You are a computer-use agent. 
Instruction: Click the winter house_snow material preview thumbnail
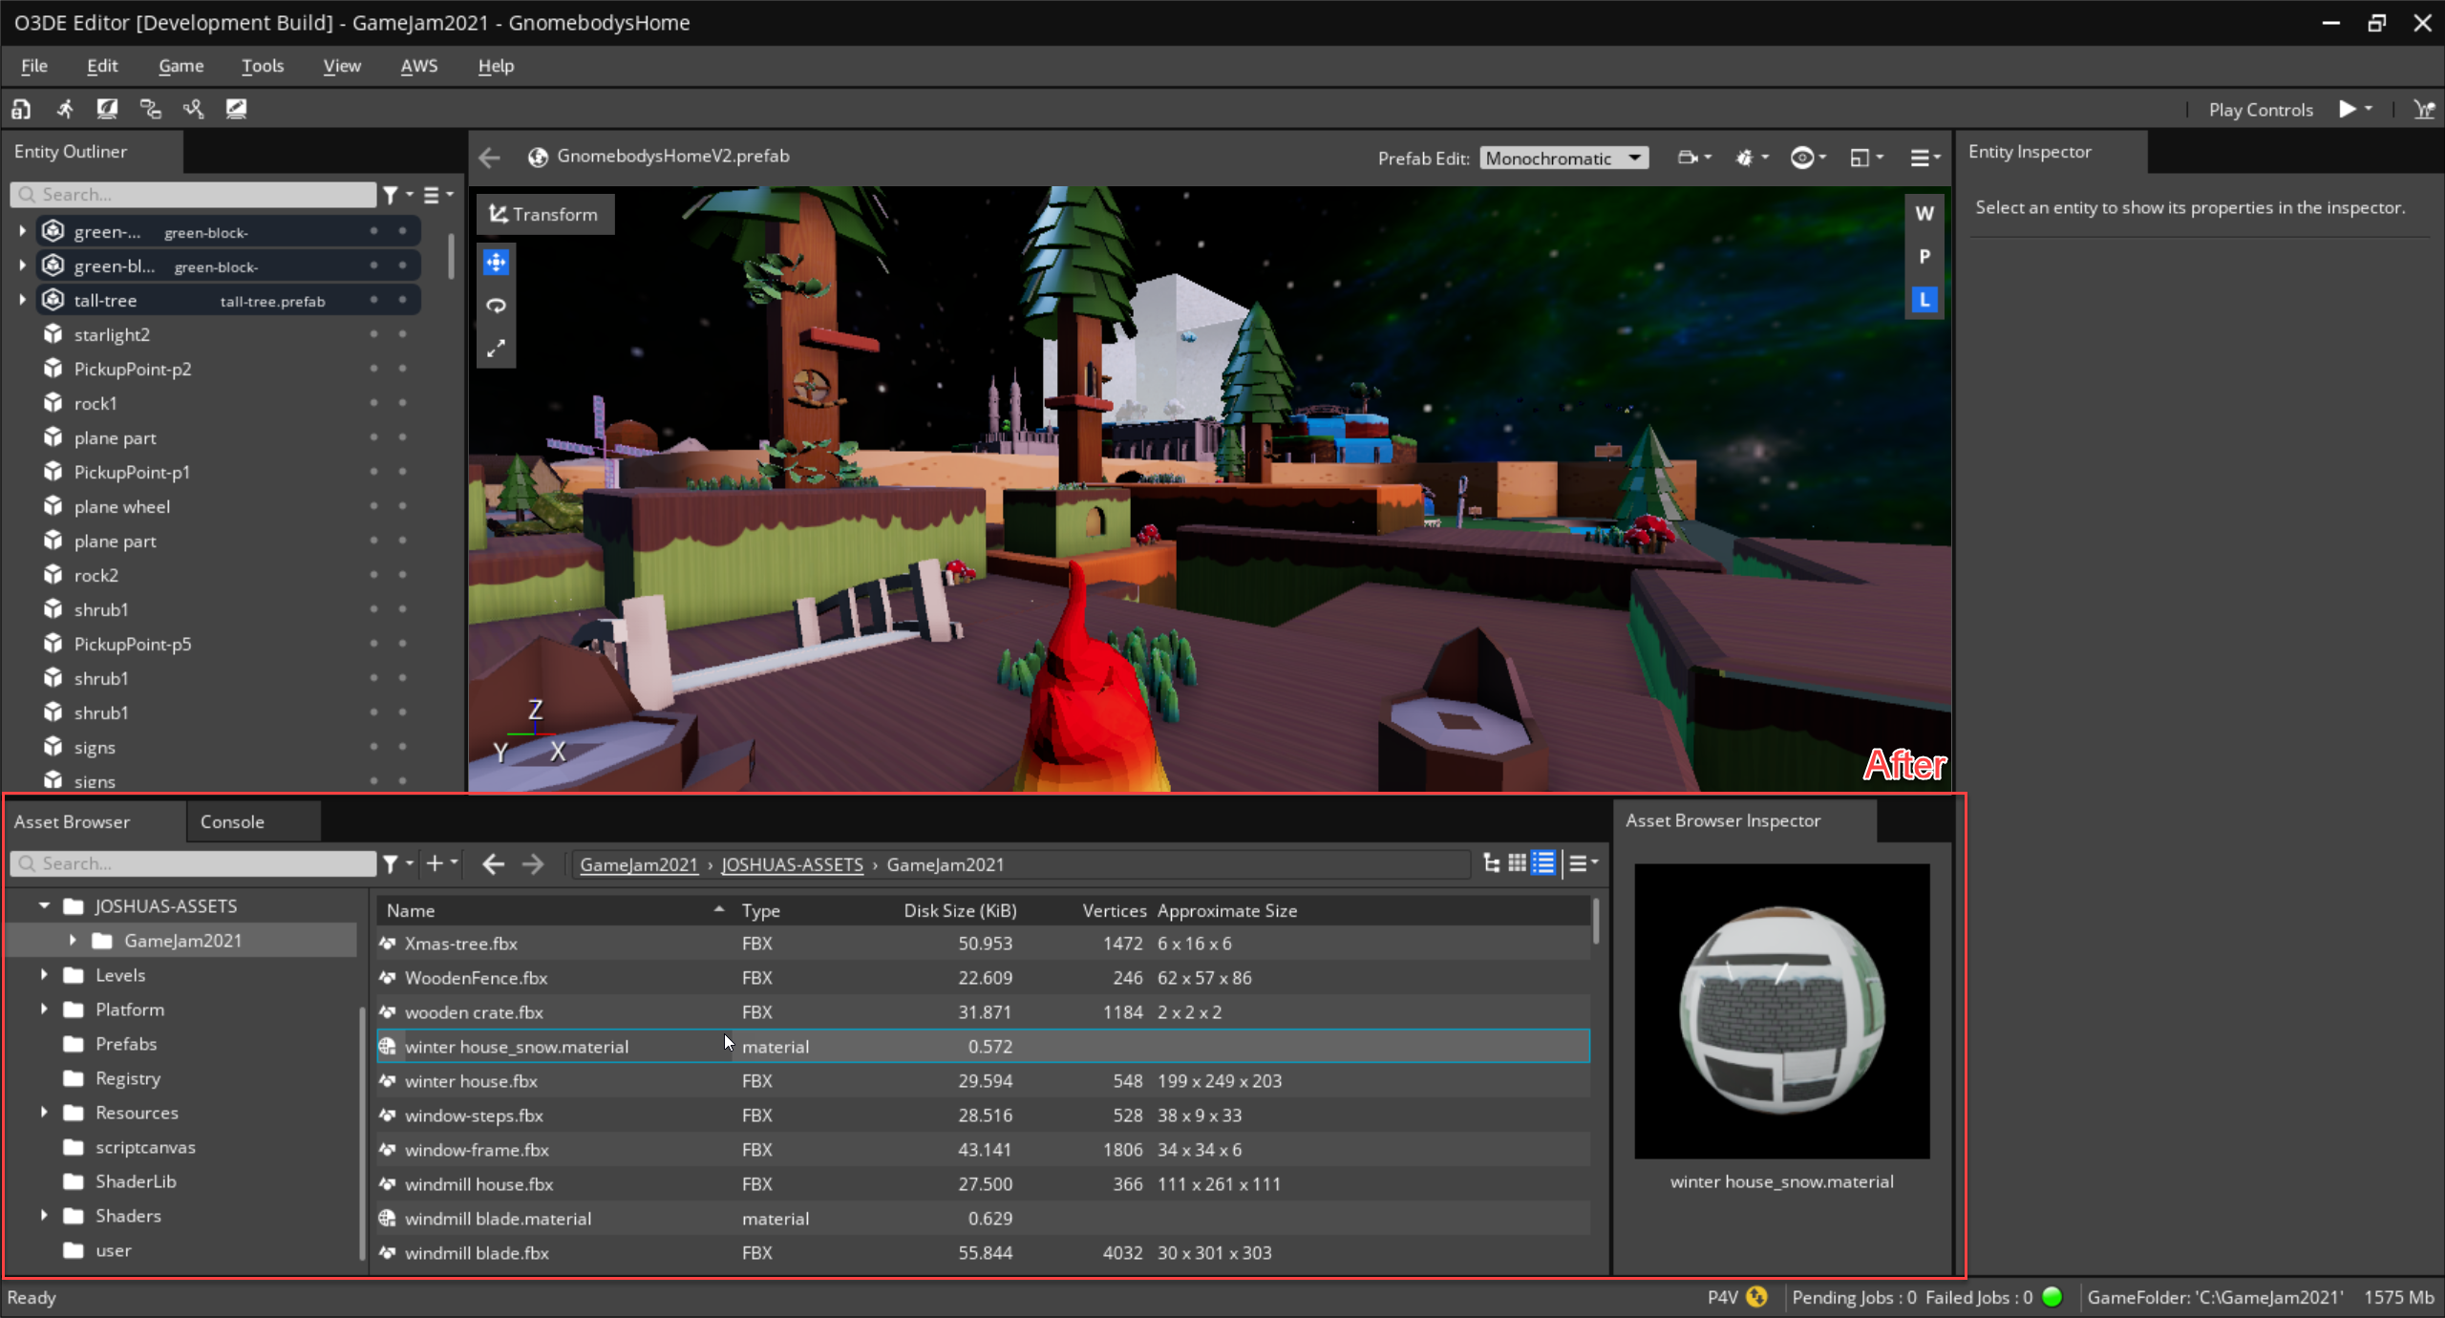coord(1781,1010)
